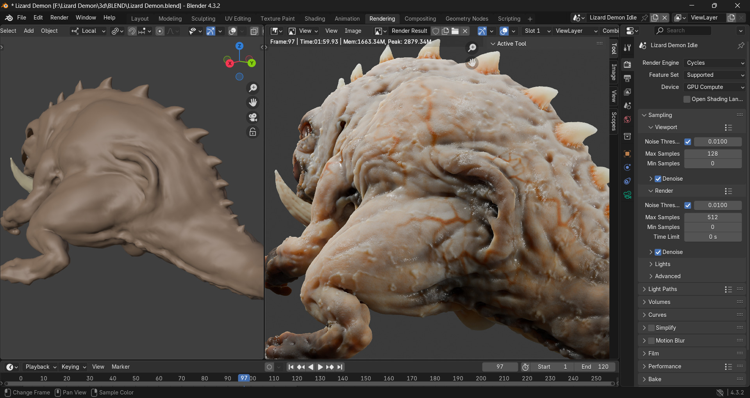This screenshot has height=398, width=750.
Task: Expand the Lights subpanel
Action: click(662, 264)
